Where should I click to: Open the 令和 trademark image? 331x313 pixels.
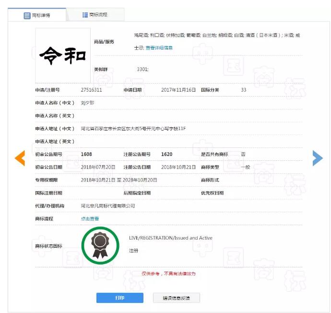[x=62, y=55]
